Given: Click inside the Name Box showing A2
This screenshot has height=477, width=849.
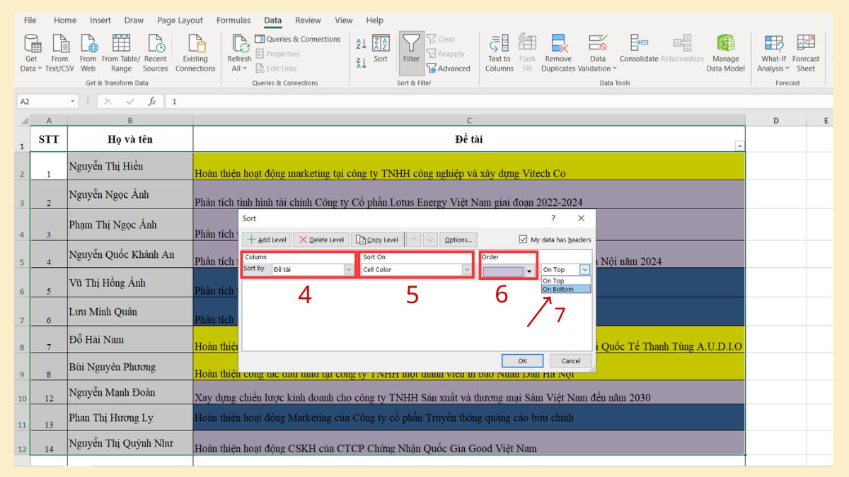Looking at the screenshot, I should click(42, 101).
